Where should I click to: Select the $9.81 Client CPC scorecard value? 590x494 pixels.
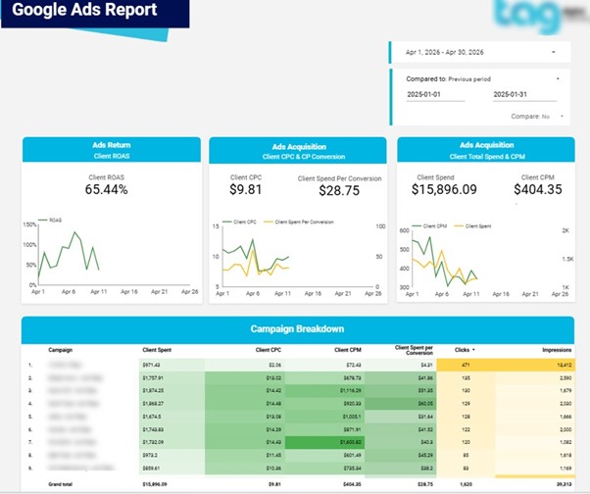[245, 189]
